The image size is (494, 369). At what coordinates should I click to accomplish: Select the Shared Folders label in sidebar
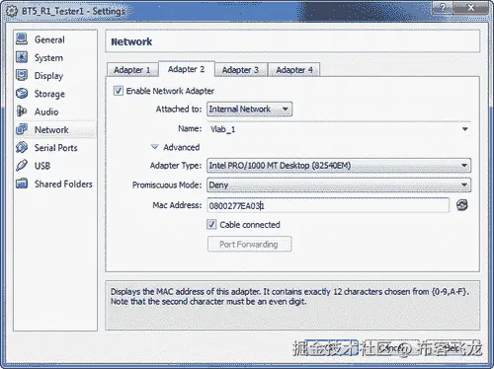coord(63,184)
